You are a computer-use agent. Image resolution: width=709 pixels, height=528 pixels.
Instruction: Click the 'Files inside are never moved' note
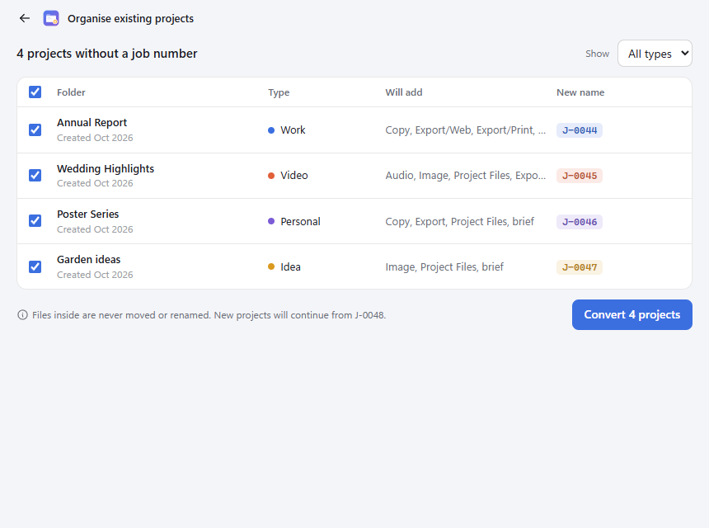pos(209,315)
